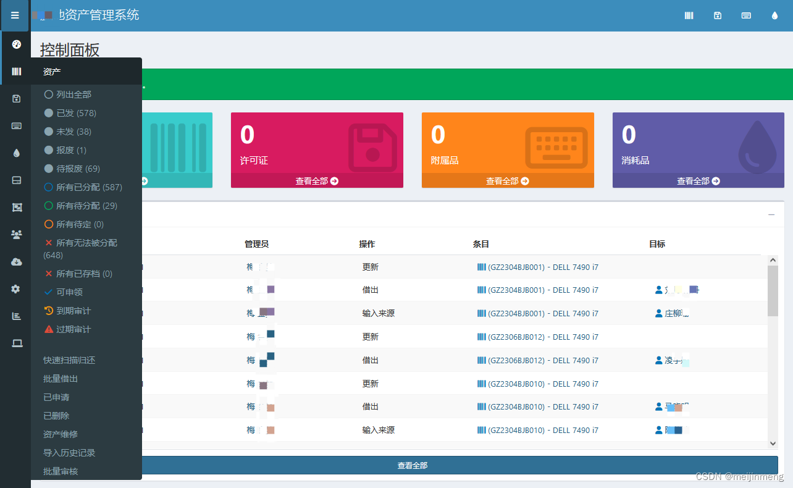Select 所有待分配 (29) menu entry
The width and height of the screenshot is (793, 488).
(81, 206)
